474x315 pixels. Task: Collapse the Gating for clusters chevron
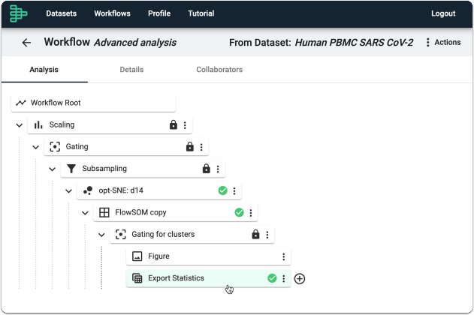point(101,235)
